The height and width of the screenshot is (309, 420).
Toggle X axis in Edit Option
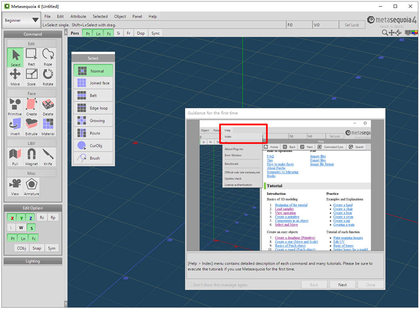pyautogui.click(x=12, y=218)
